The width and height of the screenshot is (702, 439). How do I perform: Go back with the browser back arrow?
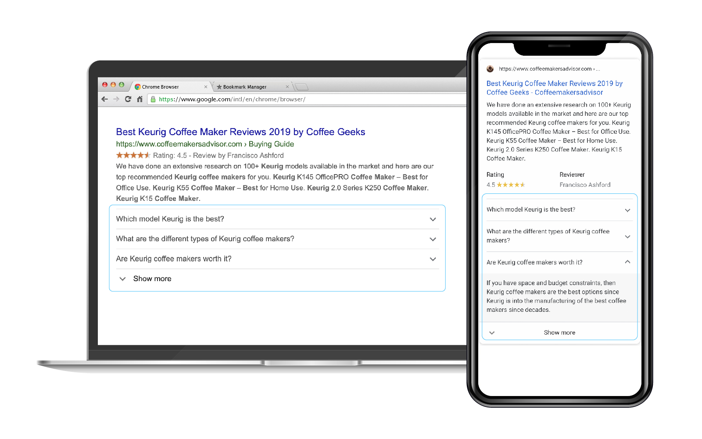[x=104, y=99]
